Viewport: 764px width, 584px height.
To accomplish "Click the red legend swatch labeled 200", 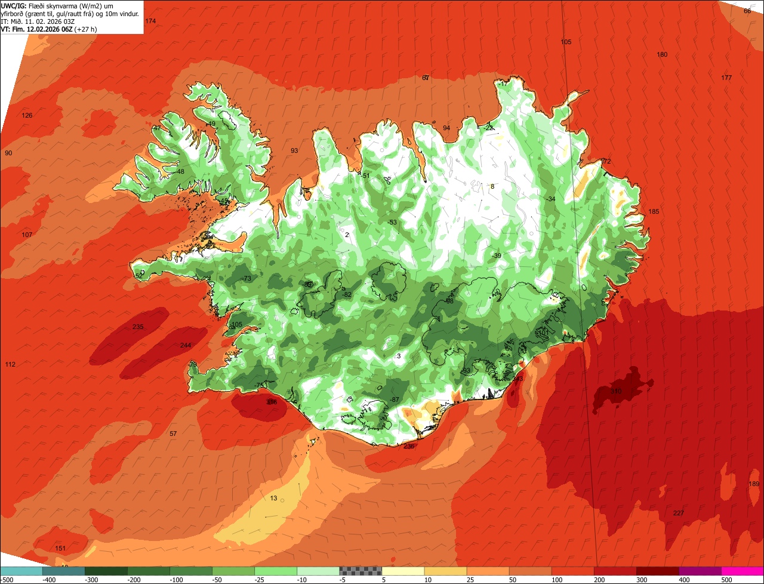I will [x=615, y=571].
